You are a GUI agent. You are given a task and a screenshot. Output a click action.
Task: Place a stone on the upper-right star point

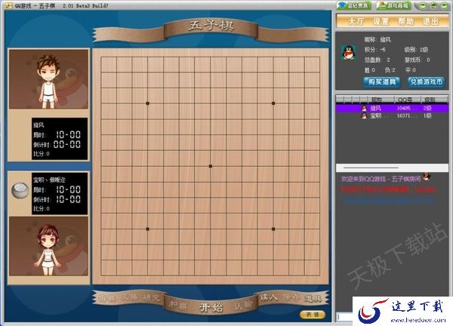(x=273, y=103)
